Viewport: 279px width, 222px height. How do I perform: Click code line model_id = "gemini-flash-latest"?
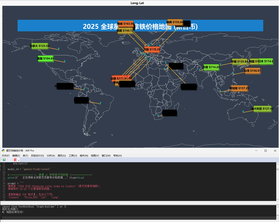point(29,169)
